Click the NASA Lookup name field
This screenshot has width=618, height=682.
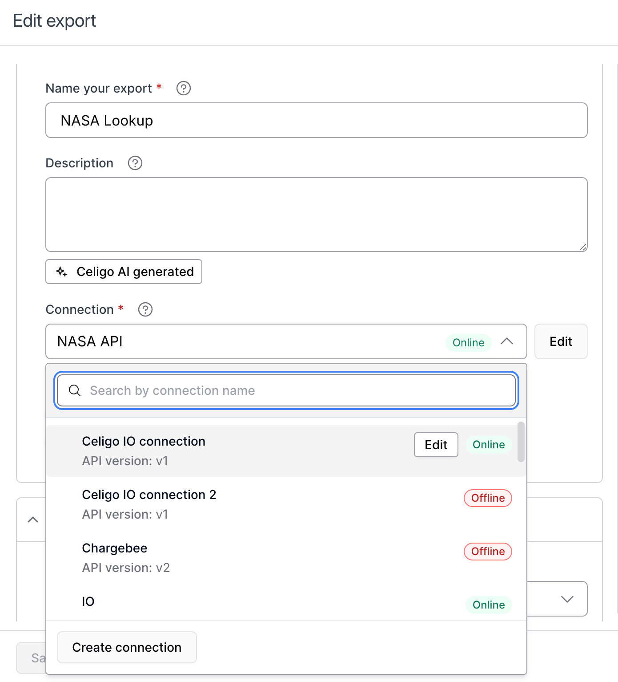(x=317, y=120)
